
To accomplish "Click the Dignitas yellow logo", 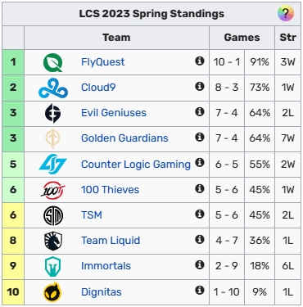I will pos(52,291).
